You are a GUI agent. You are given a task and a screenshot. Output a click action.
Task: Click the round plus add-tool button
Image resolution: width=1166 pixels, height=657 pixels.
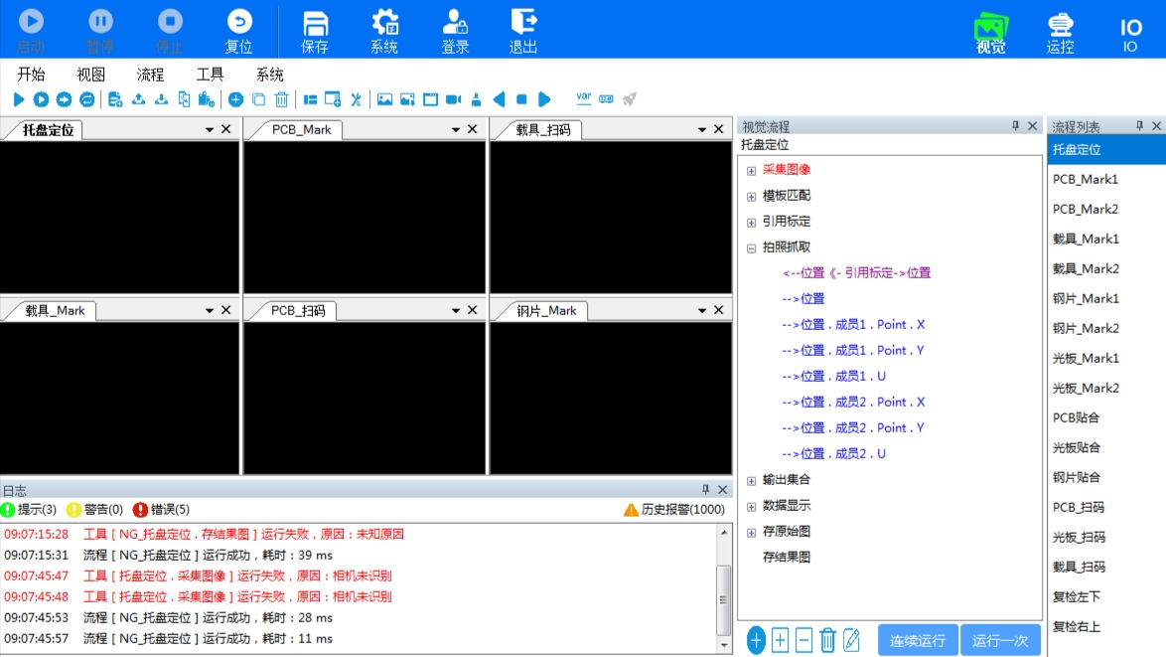coord(756,640)
